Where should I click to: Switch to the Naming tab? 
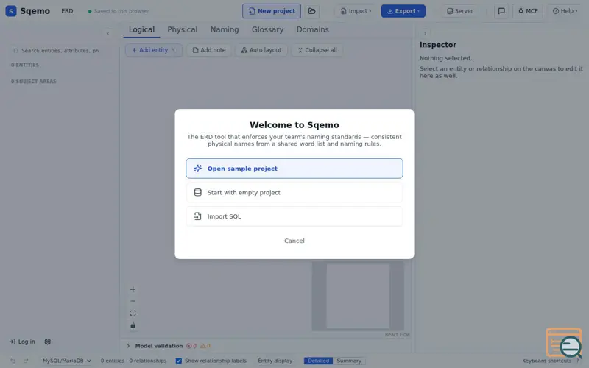(225, 29)
